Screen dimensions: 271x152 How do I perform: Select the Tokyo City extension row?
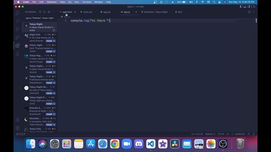[x=39, y=130]
